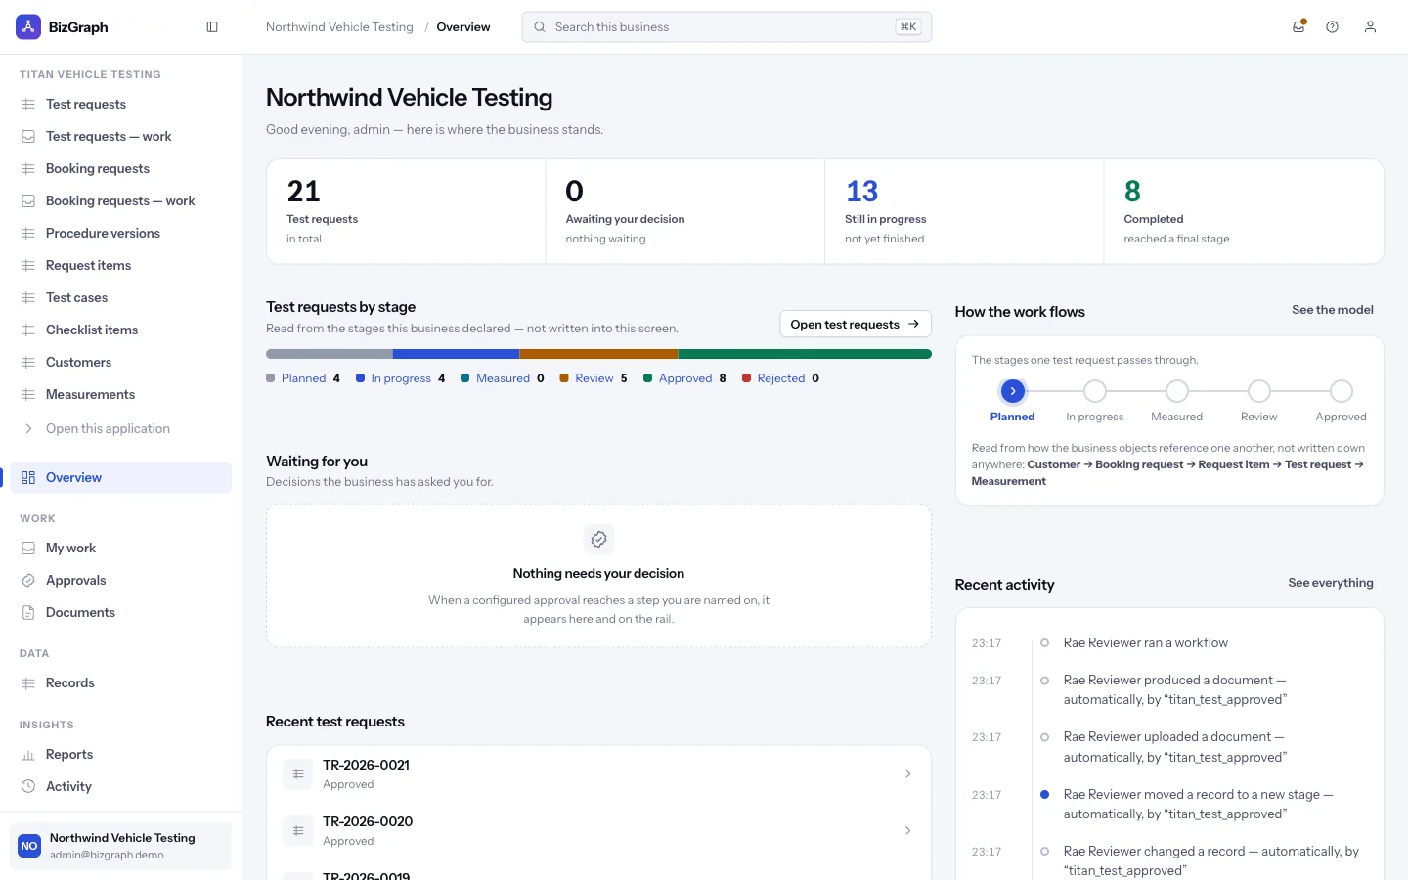Click the green Approved bar segment

(805, 354)
